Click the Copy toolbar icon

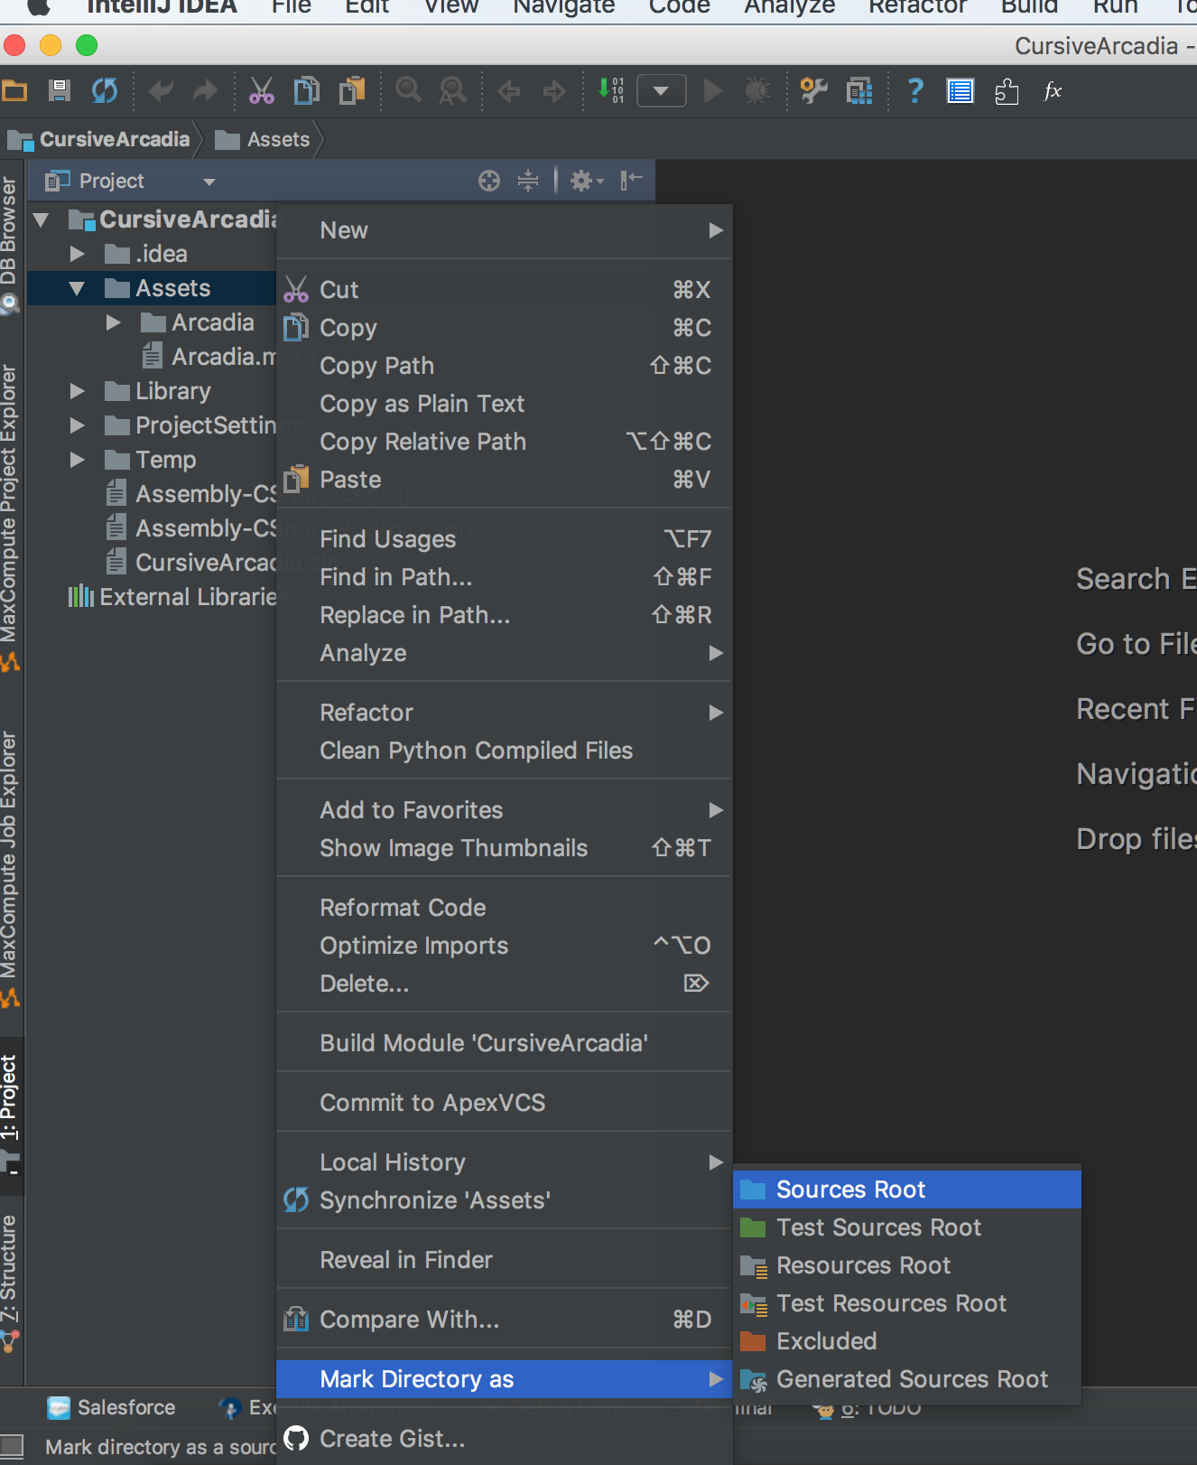point(307,91)
